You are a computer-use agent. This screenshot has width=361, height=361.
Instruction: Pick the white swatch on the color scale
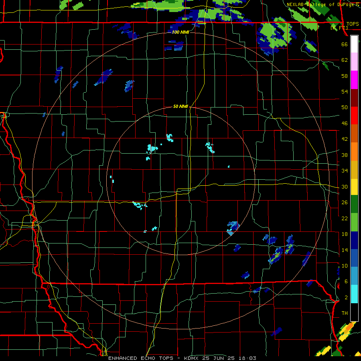[x=354, y=44]
